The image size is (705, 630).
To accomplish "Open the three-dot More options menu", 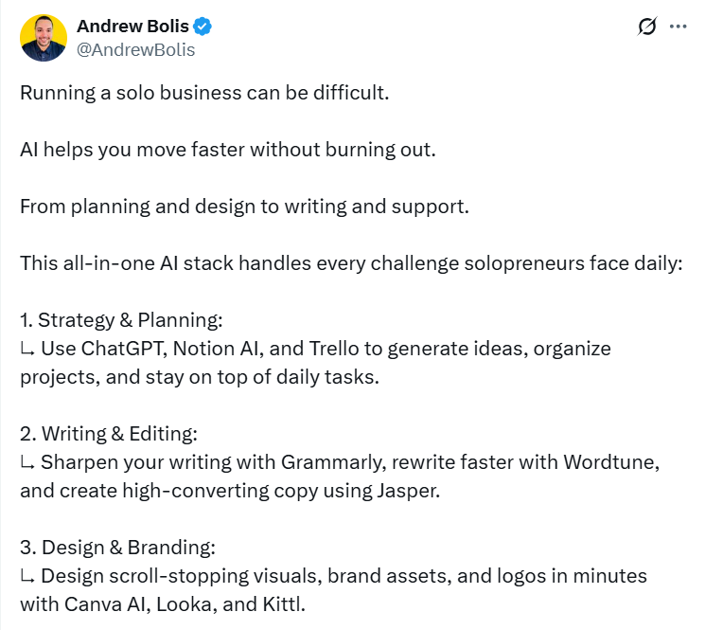I will (x=678, y=27).
